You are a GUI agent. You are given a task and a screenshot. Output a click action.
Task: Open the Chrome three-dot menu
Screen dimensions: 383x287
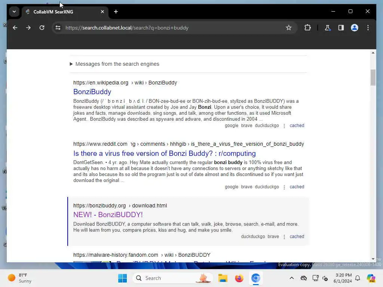click(x=368, y=28)
